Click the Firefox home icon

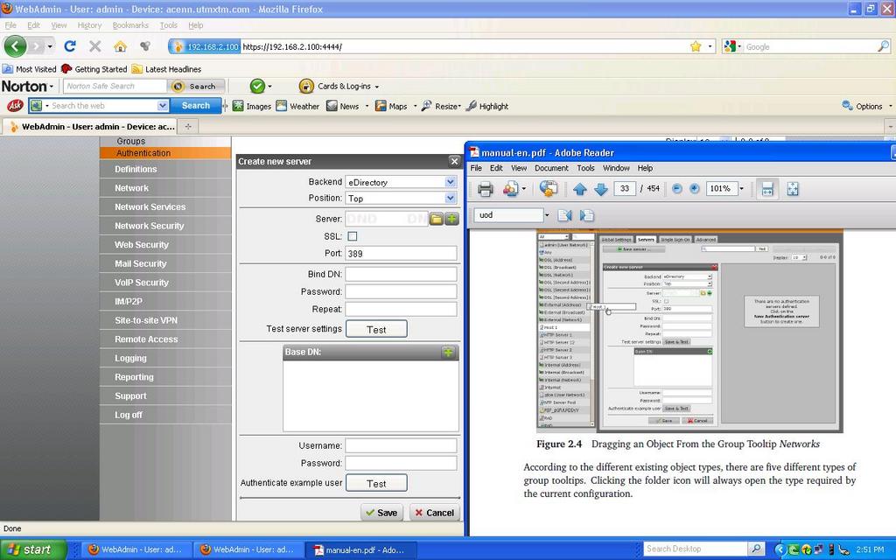point(120,46)
